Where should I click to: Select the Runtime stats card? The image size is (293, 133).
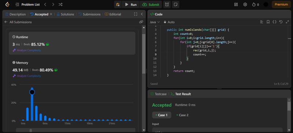[x=72, y=43]
